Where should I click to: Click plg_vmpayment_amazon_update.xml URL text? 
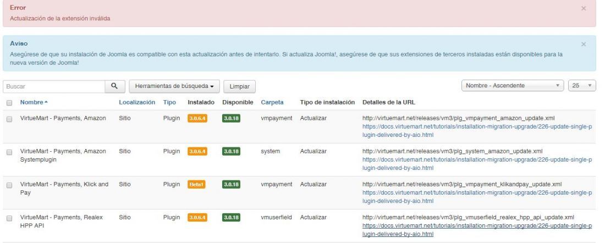click(458, 118)
